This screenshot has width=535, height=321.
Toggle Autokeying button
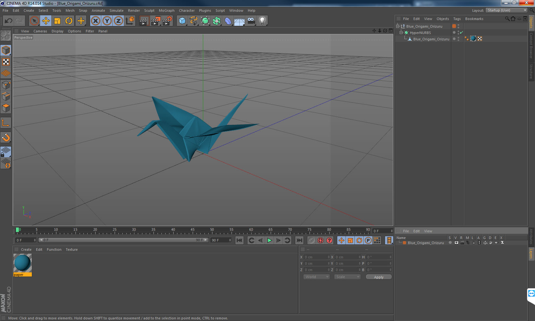tap(320, 240)
